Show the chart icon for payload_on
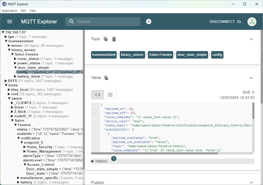263x185 pixels. [93, 109]
